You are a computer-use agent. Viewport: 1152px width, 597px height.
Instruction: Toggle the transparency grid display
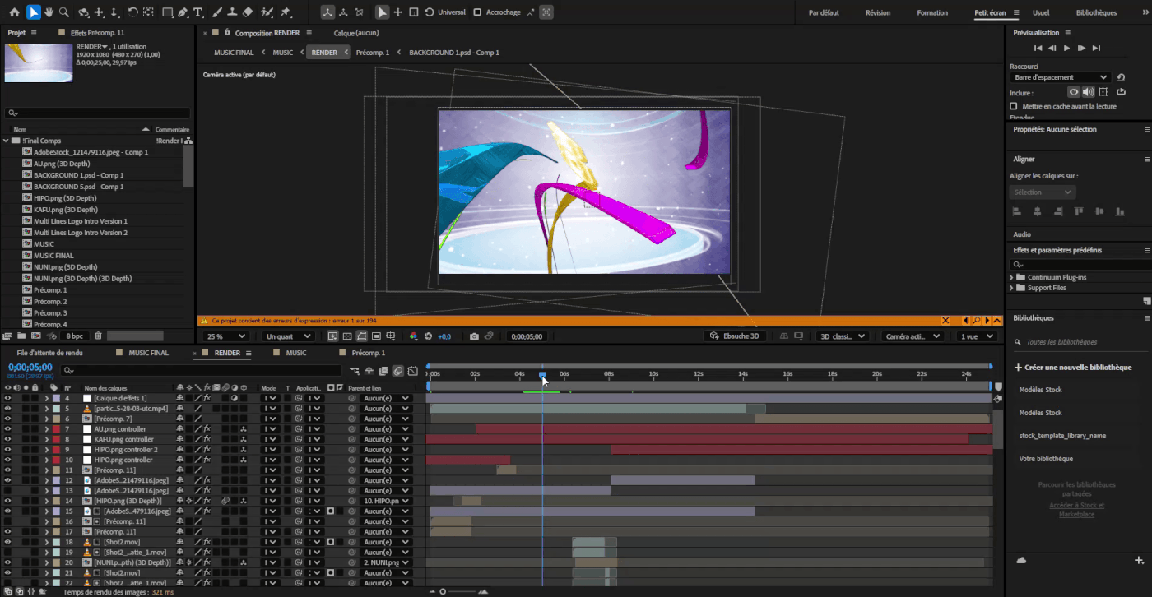347,336
